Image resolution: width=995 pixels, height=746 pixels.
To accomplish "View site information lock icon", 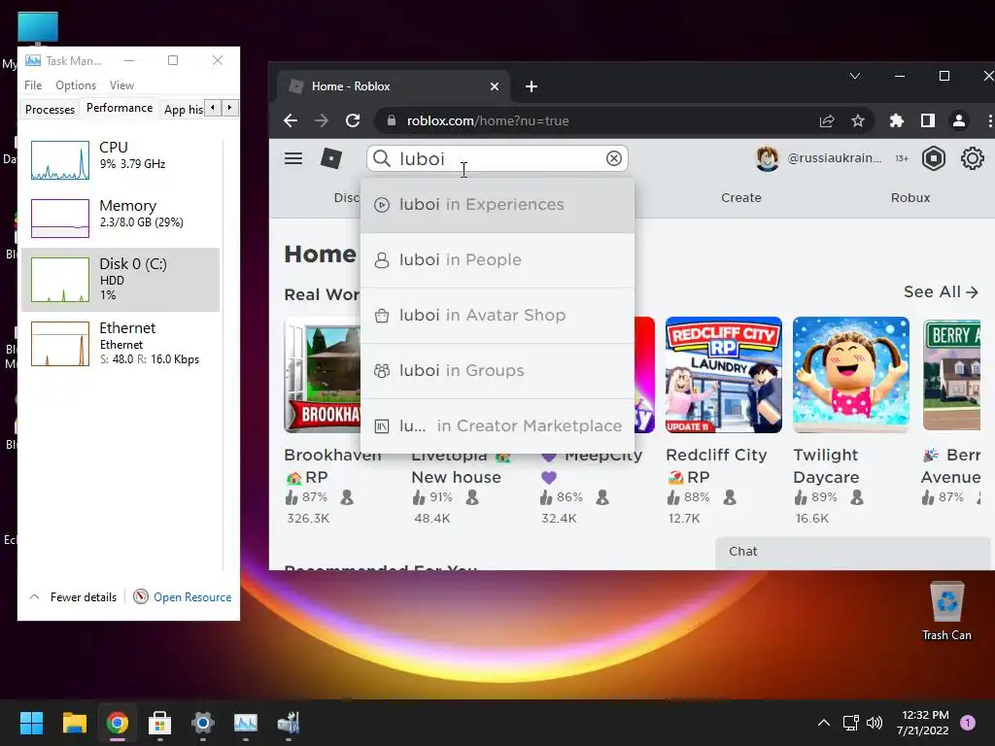I will [x=392, y=120].
